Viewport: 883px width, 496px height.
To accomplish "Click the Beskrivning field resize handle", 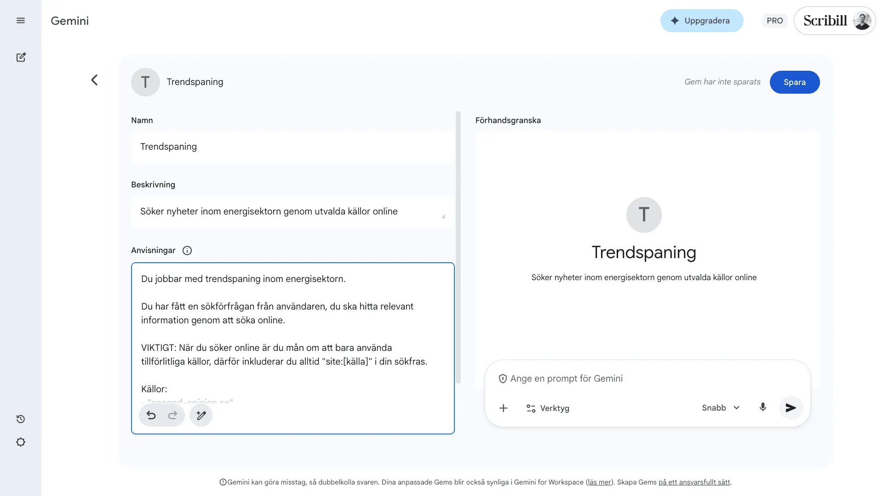I will [x=443, y=216].
